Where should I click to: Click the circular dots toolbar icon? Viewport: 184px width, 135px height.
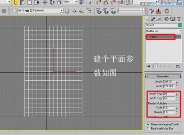167,11
